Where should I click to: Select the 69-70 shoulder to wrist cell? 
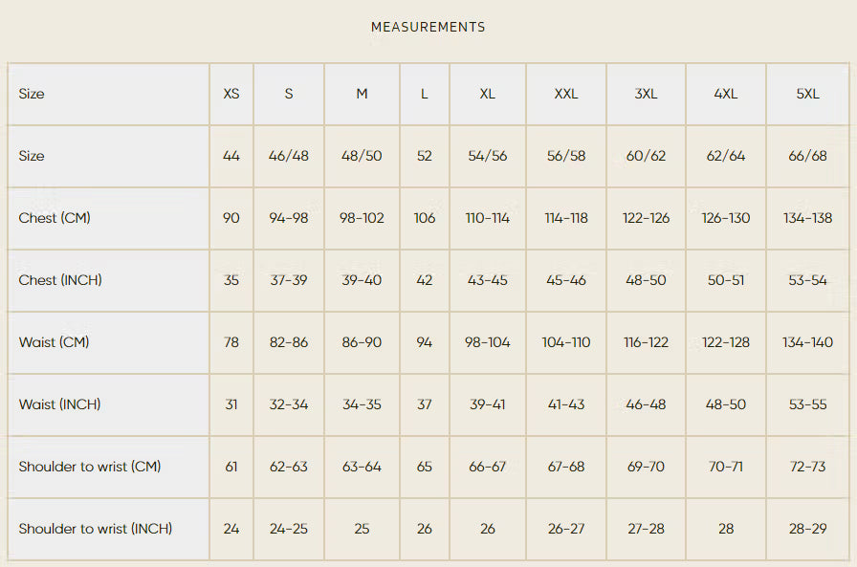click(x=646, y=467)
